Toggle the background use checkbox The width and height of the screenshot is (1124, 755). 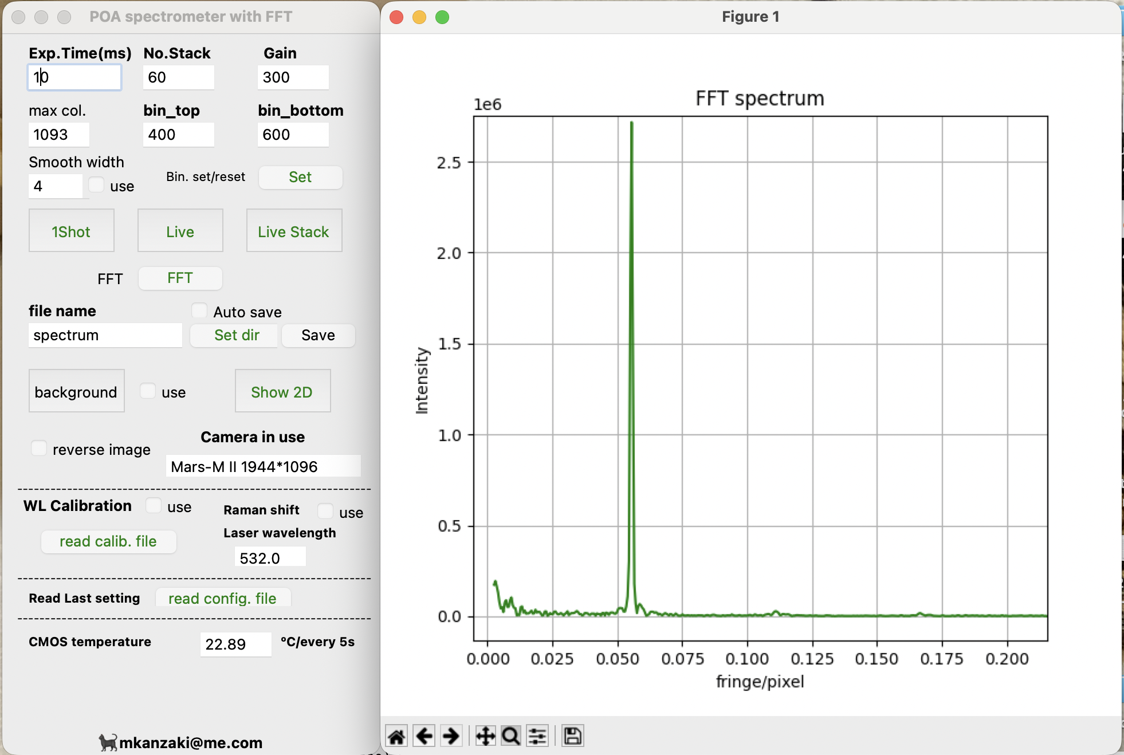tap(148, 391)
